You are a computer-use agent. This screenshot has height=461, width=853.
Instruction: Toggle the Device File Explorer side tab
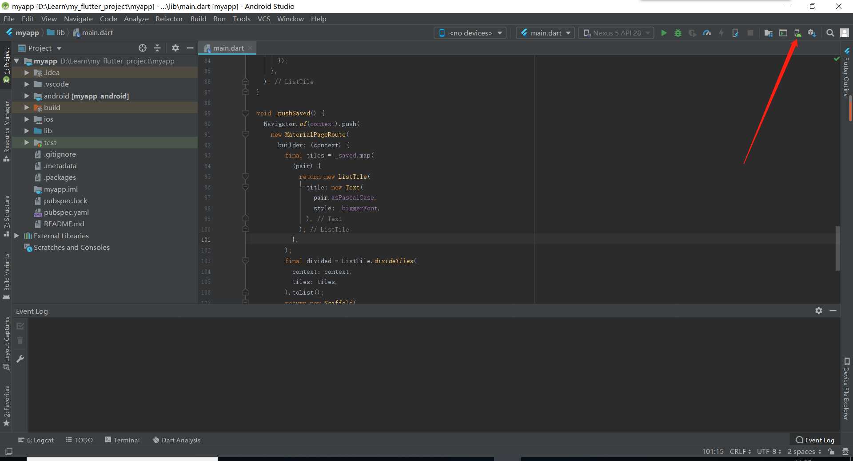[847, 389]
